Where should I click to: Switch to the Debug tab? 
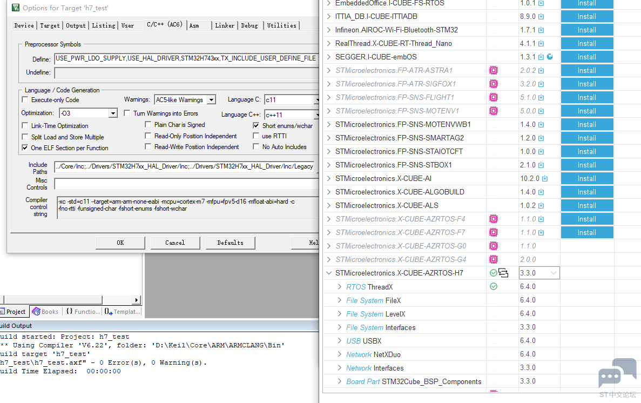coord(249,25)
